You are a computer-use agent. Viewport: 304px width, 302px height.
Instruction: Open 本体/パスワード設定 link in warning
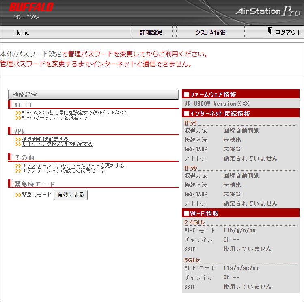[31, 54]
